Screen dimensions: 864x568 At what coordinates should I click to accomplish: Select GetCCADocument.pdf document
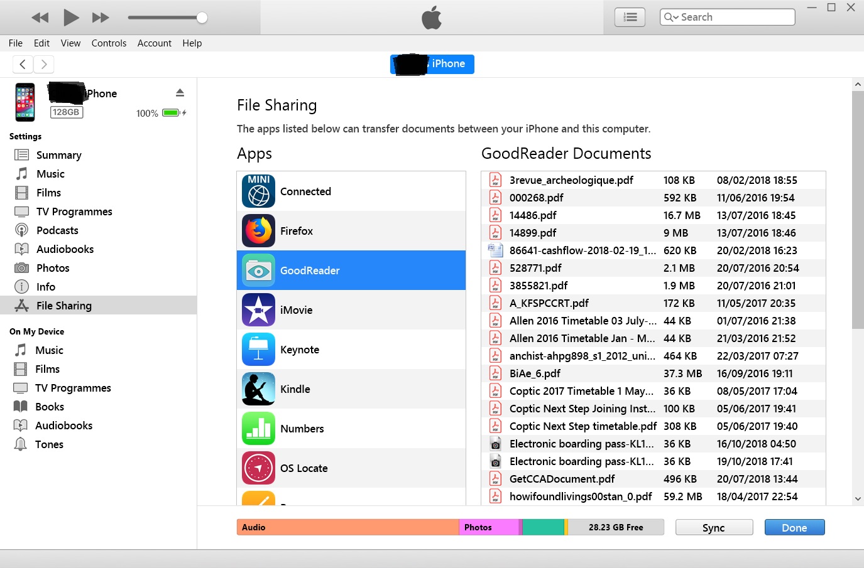pos(653,479)
